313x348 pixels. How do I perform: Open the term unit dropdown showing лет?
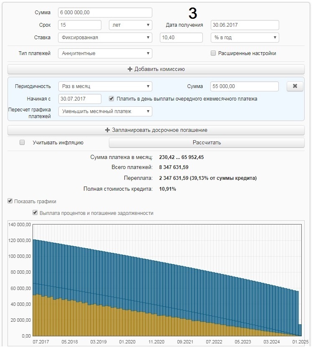[x=130, y=25]
